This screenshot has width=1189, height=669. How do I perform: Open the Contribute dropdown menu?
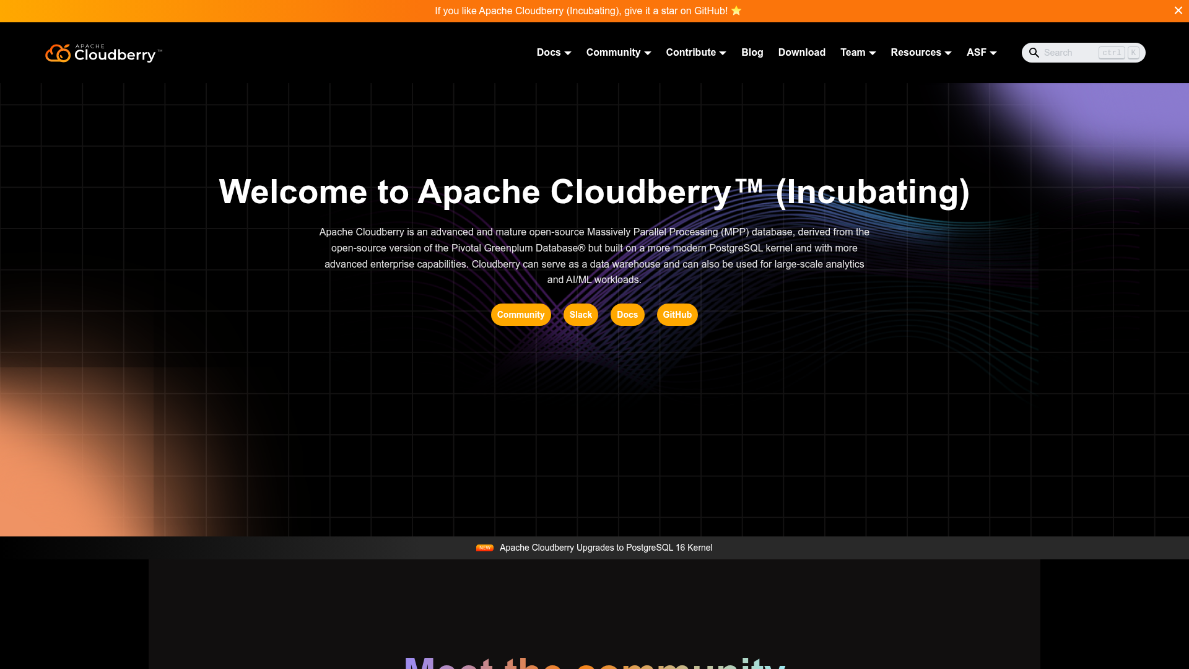click(x=695, y=53)
